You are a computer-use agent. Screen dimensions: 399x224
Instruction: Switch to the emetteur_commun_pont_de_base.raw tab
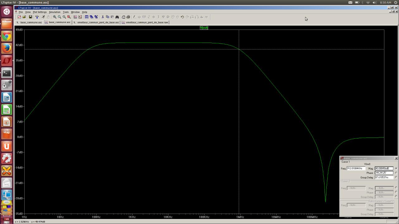pos(145,22)
